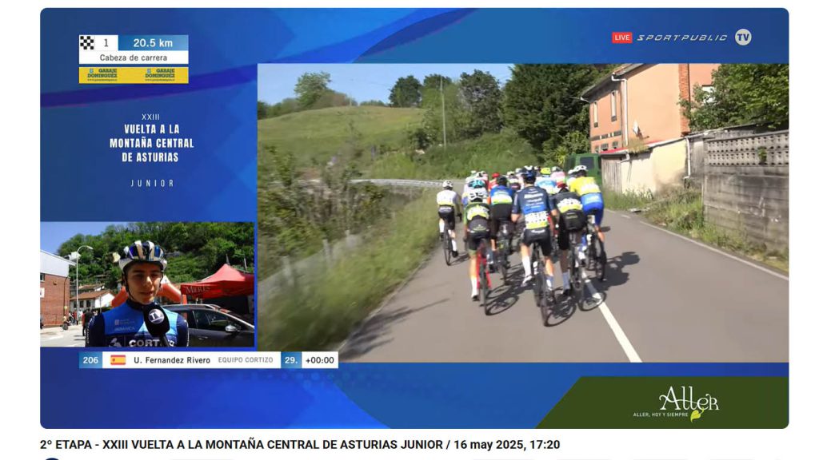
Task: Click the rider name 'U. Fernandez Rivero'
Action: (172, 360)
